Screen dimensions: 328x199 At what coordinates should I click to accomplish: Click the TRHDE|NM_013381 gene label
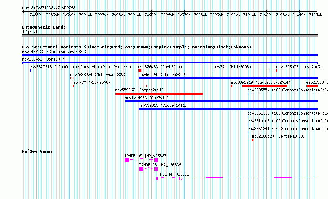[172, 174]
